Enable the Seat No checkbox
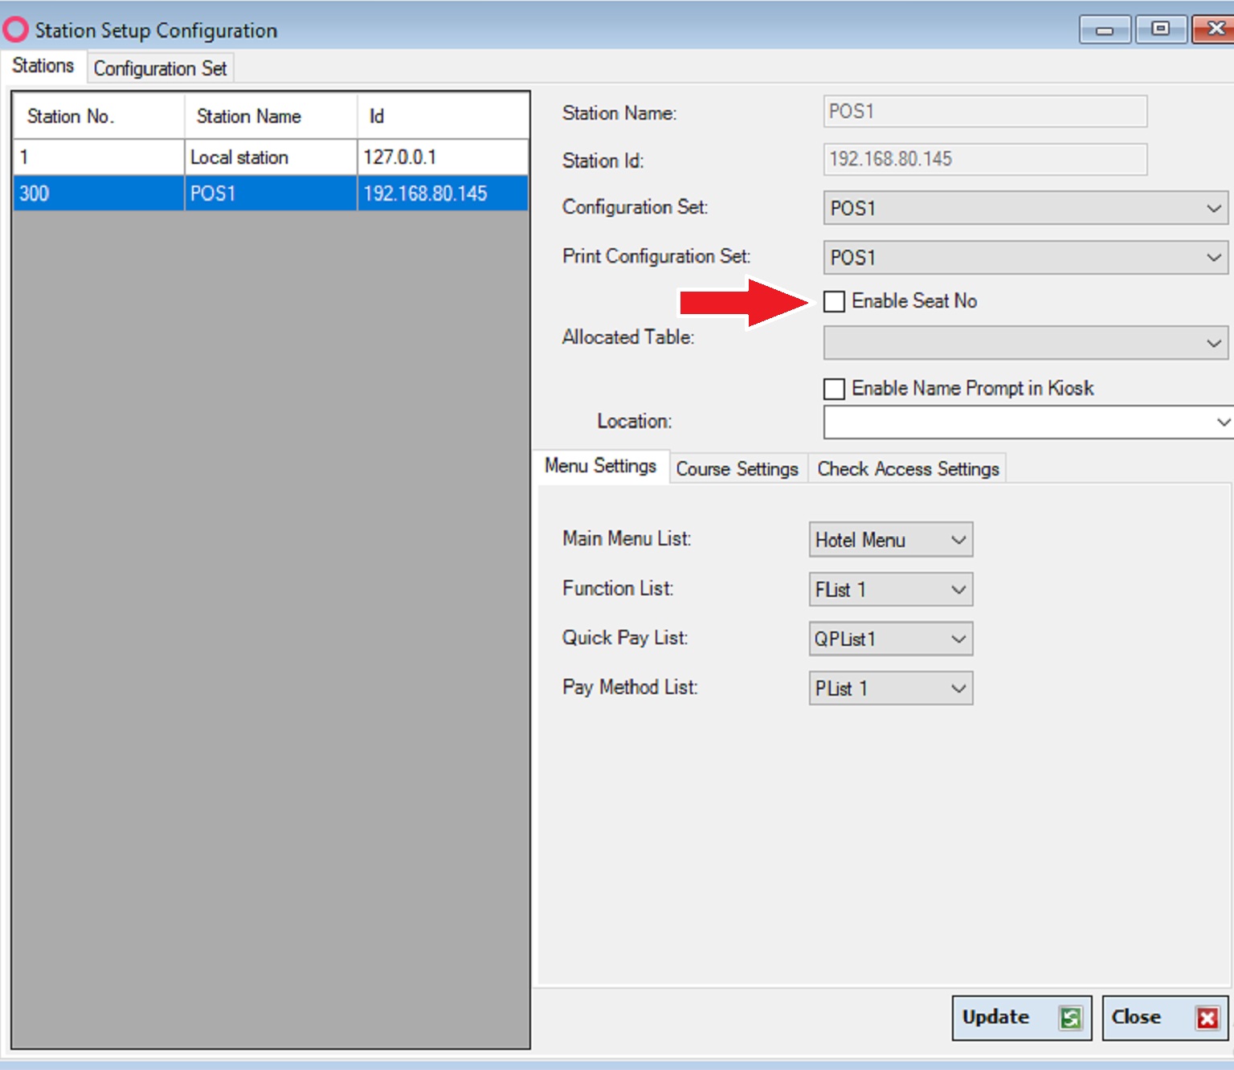Viewport: 1234px width, 1070px height. (835, 301)
